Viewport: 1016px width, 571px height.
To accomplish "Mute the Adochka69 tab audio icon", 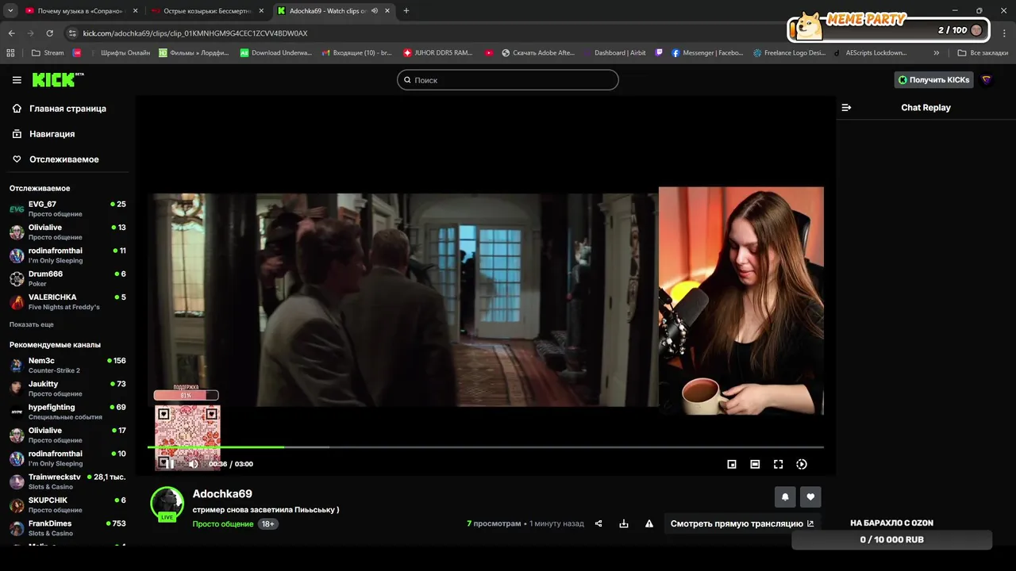I will coord(375,11).
